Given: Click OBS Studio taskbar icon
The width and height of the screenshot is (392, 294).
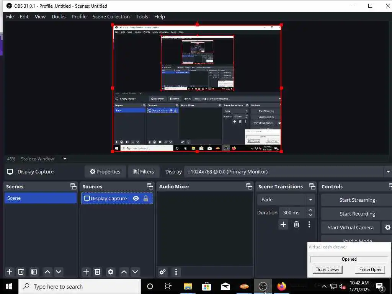Looking at the screenshot, I should click(x=263, y=286).
